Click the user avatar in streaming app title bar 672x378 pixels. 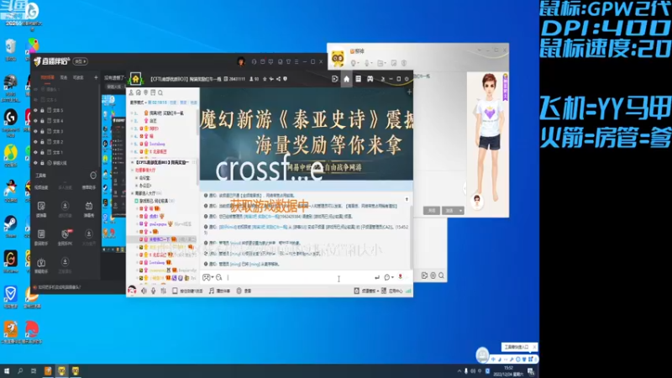point(241,61)
